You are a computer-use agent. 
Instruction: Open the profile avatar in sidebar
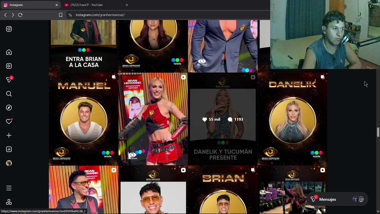pos(9,163)
